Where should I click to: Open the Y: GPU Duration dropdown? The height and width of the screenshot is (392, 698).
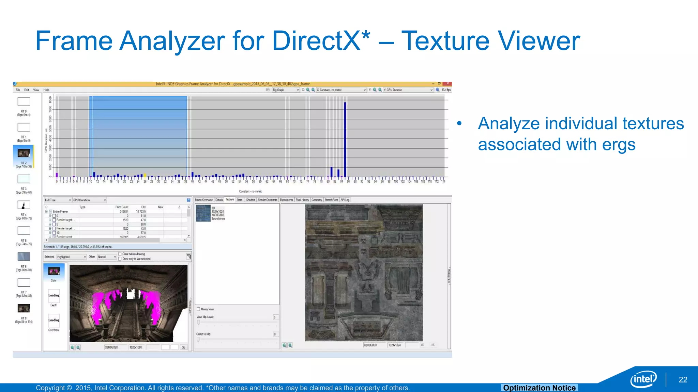point(408,90)
